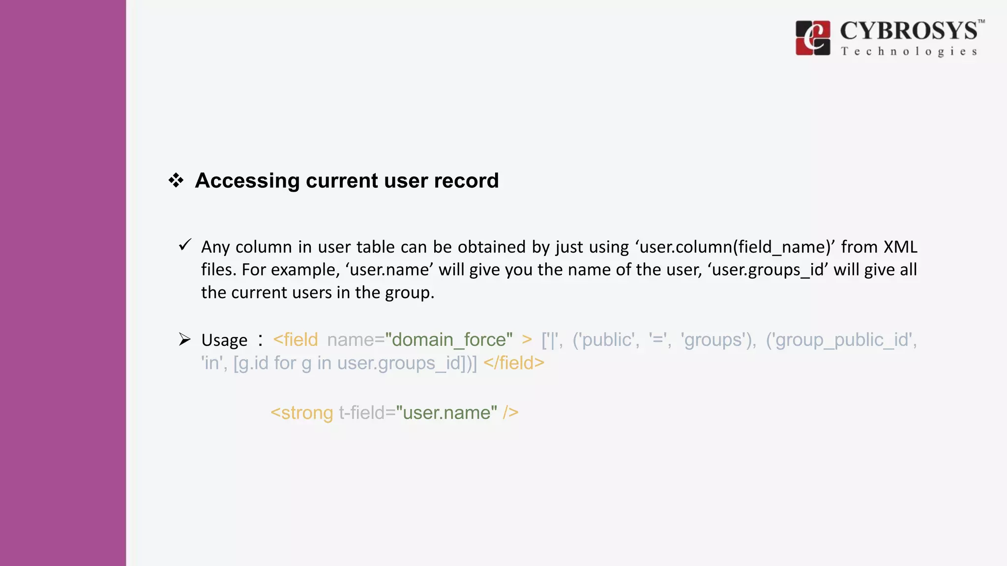The height and width of the screenshot is (566, 1007).
Task: Click the "domain_force" attribute value
Action: 448,340
